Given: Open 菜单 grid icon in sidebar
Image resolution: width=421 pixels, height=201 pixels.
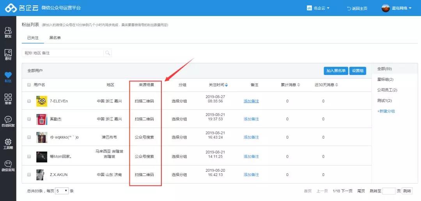Looking at the screenshot, I should tap(8, 99).
